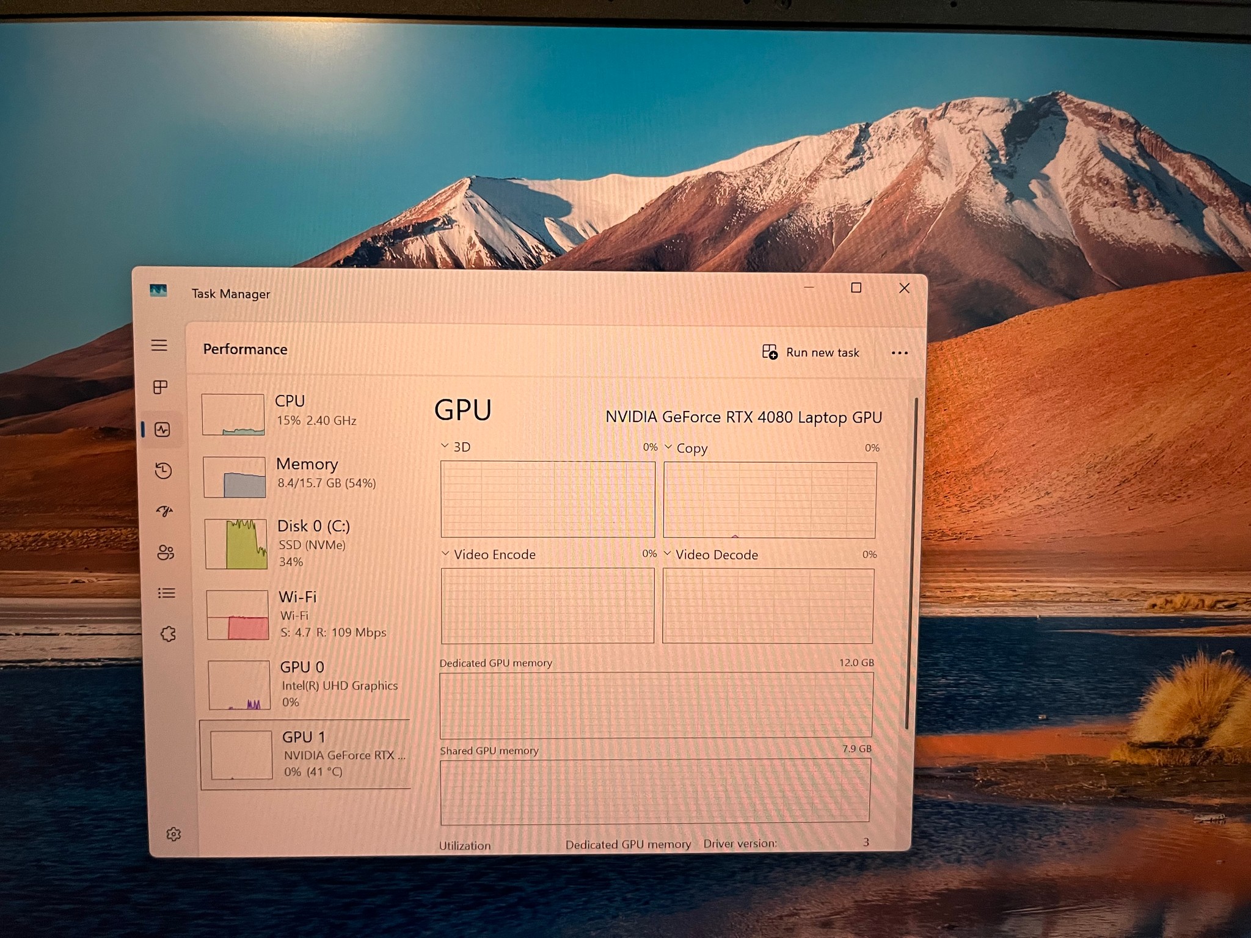Open the Video Encode engine dropdown
The image size is (1251, 938).
[x=489, y=554]
